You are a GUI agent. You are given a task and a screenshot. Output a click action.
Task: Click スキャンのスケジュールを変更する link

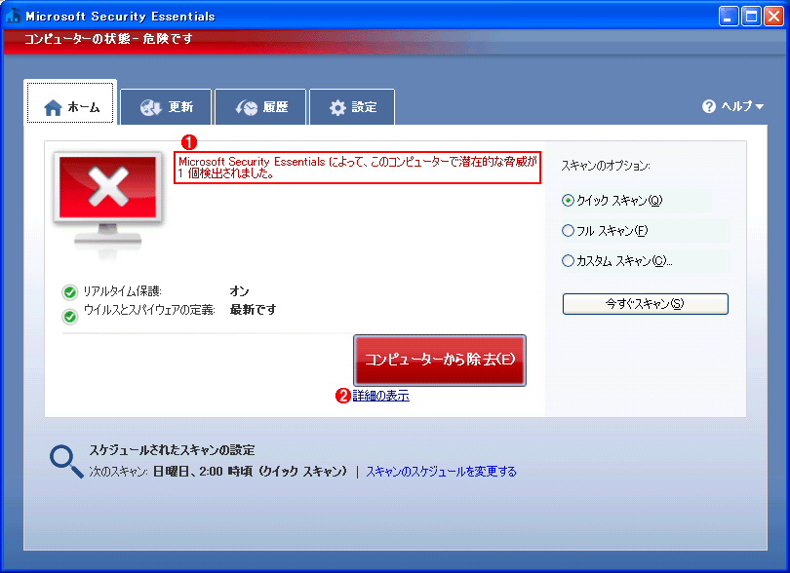coord(442,472)
